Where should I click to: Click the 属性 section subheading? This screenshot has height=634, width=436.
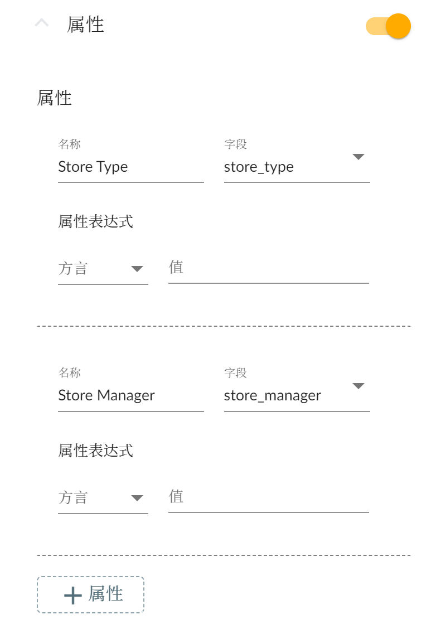click(x=55, y=98)
